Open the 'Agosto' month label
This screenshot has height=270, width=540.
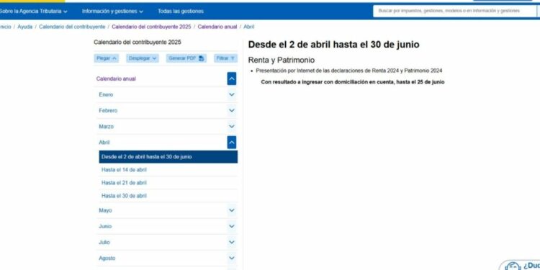(107, 258)
